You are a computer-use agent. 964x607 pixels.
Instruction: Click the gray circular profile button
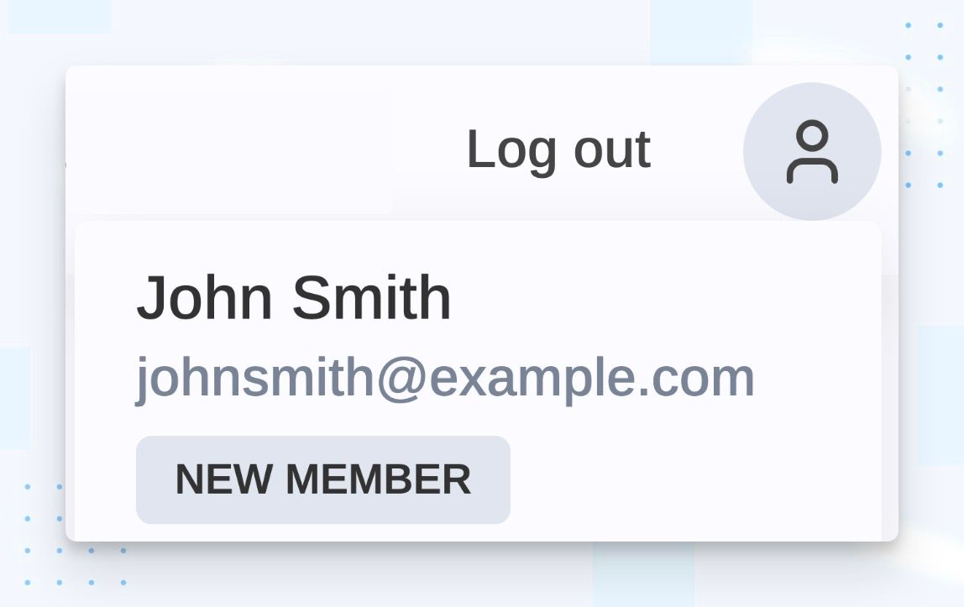pos(812,151)
